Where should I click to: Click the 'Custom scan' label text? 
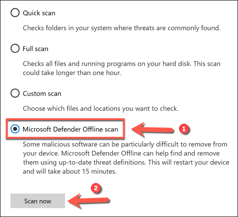point(42,94)
